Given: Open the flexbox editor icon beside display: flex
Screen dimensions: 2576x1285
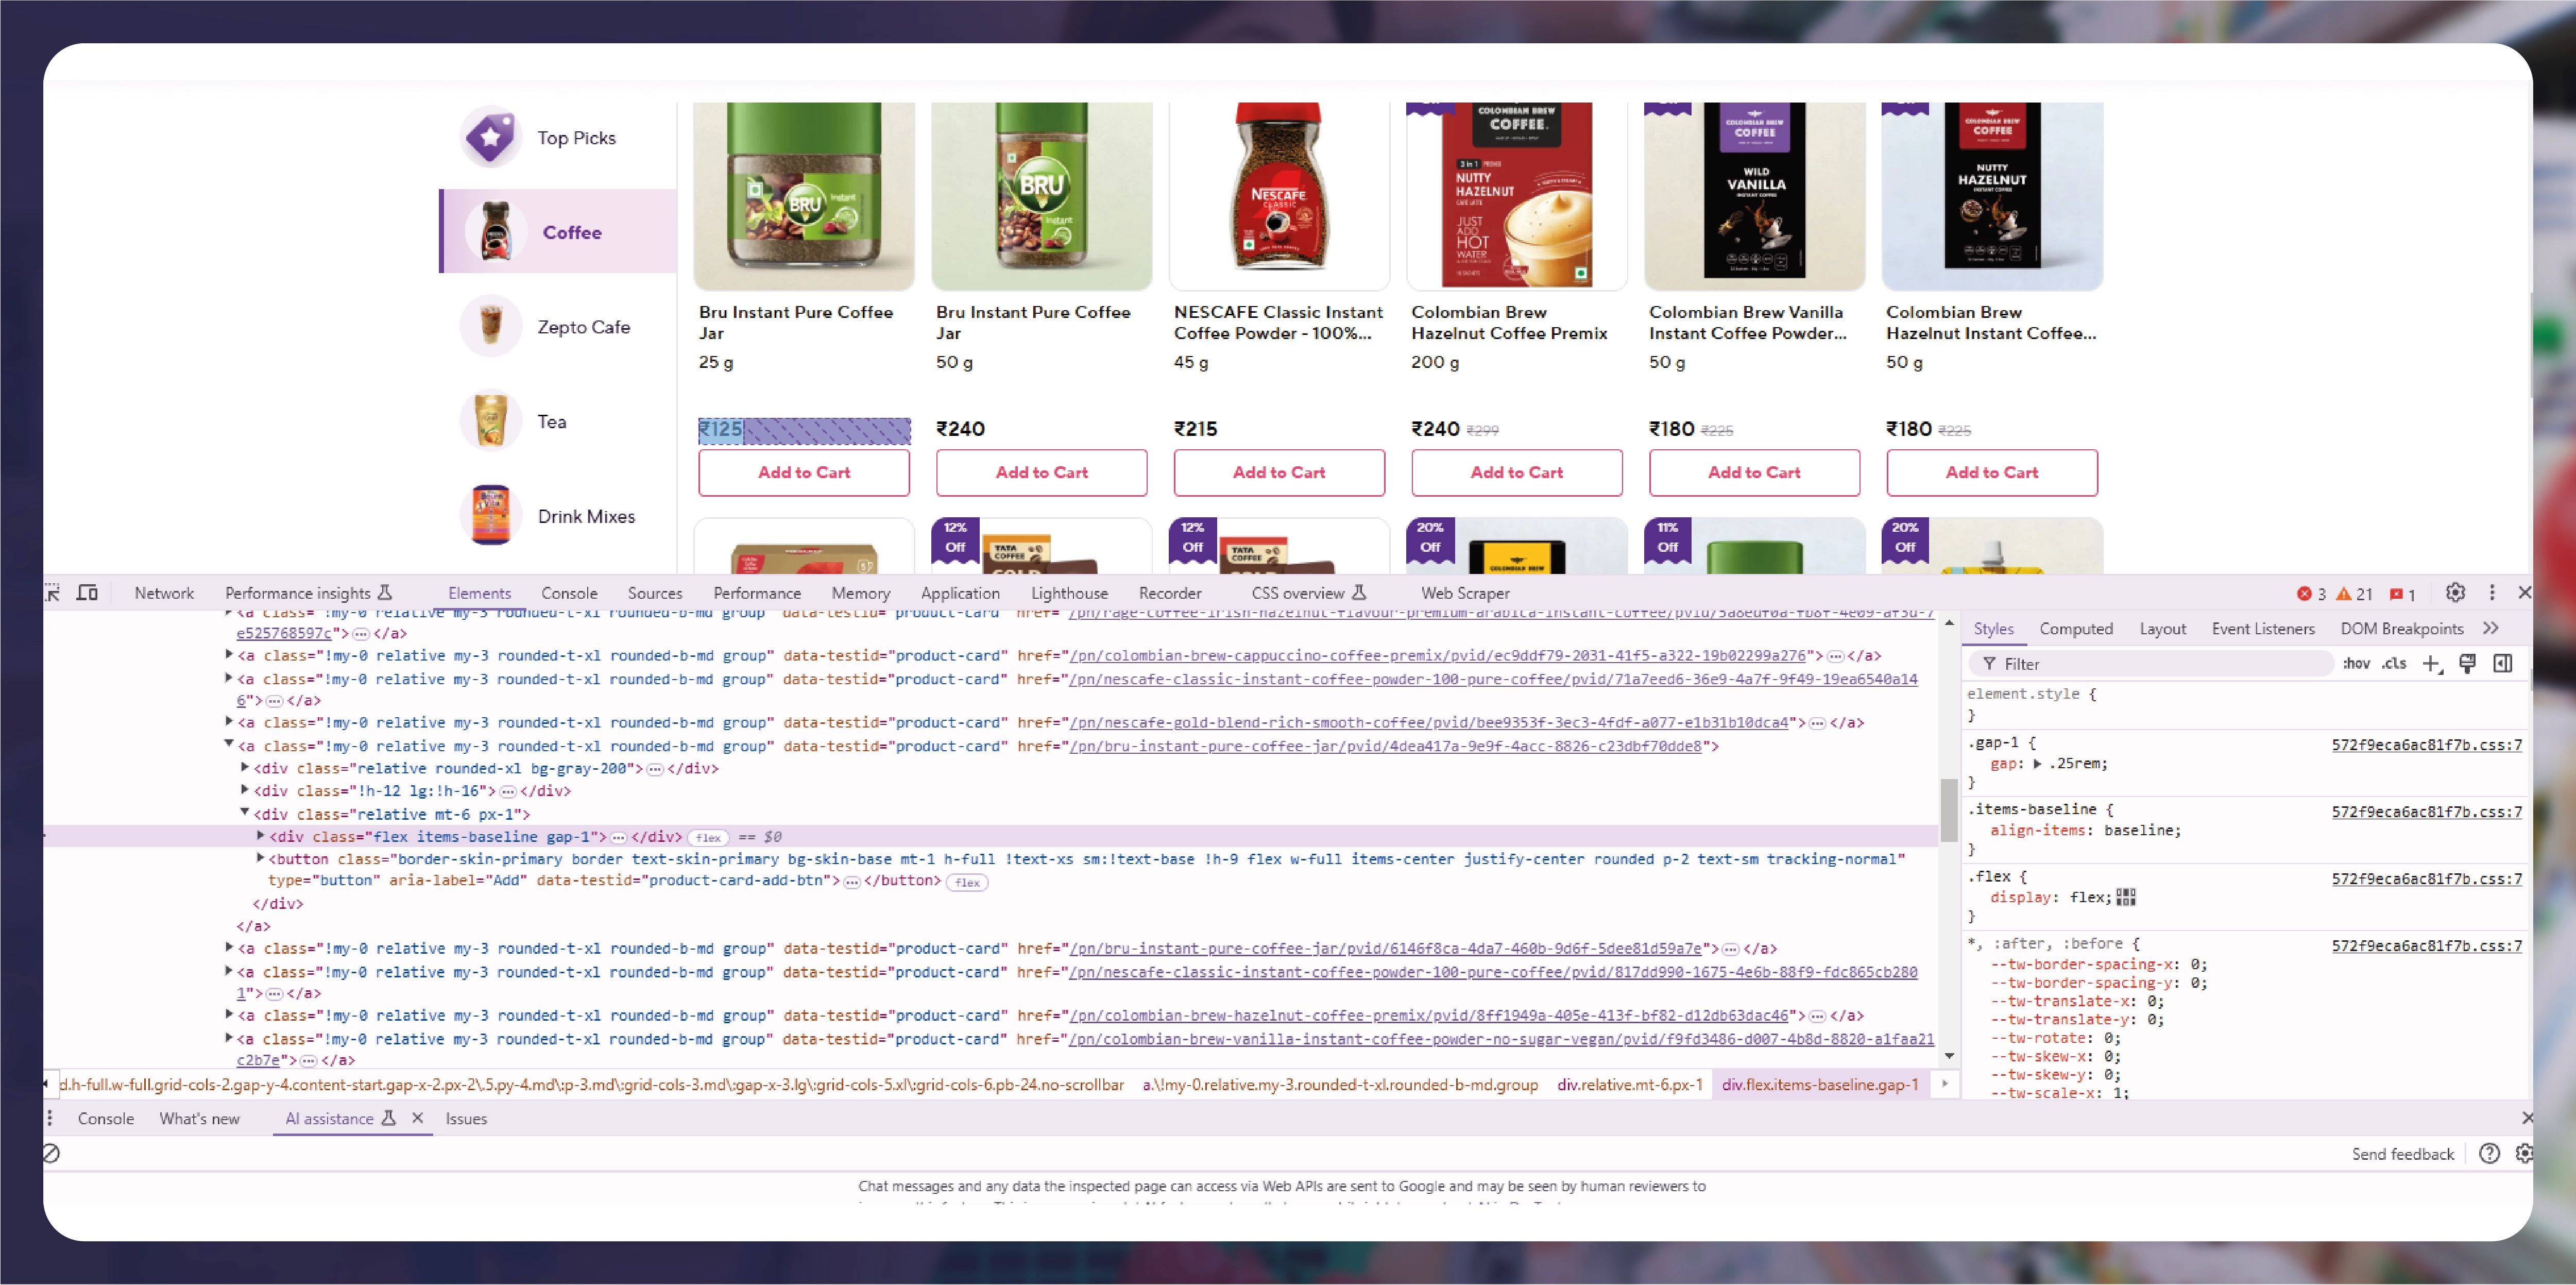Looking at the screenshot, I should [2126, 897].
